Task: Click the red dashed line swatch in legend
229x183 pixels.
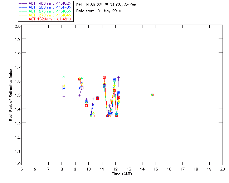Action: click(23, 19)
